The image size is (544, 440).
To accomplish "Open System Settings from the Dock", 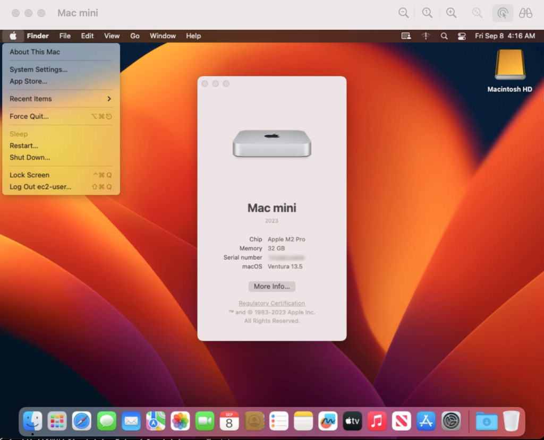I will [450, 421].
